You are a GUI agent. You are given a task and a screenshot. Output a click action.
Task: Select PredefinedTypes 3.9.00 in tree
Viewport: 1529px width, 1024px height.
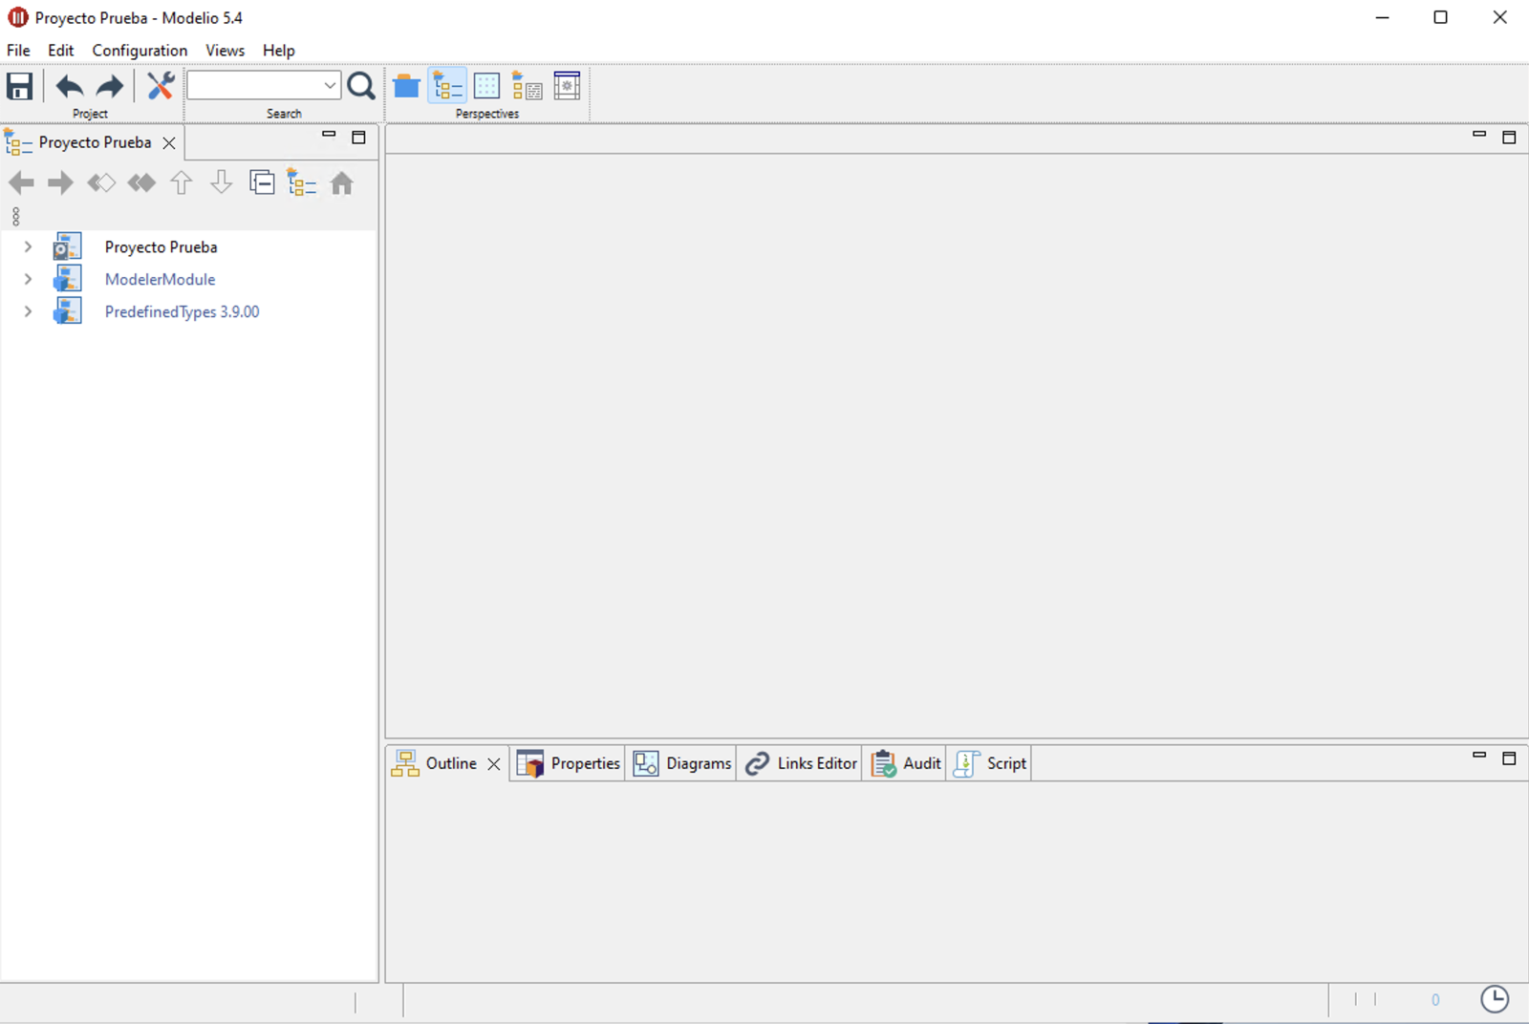pyautogui.click(x=182, y=311)
